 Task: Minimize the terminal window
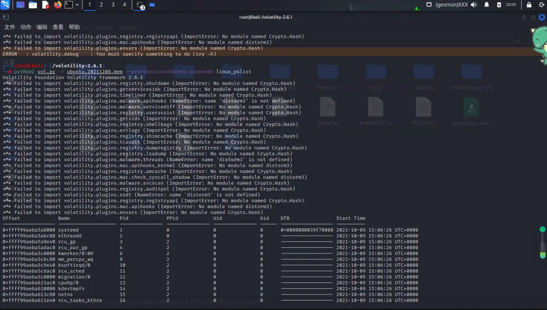[x=524, y=17]
